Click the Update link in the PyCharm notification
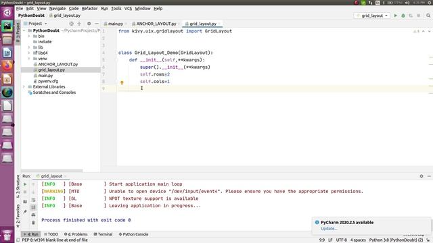 (x=329, y=229)
